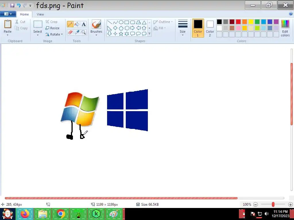This screenshot has width=294, height=220.
Task: Click the vertical scrollbar thumb
Action: pos(292,94)
